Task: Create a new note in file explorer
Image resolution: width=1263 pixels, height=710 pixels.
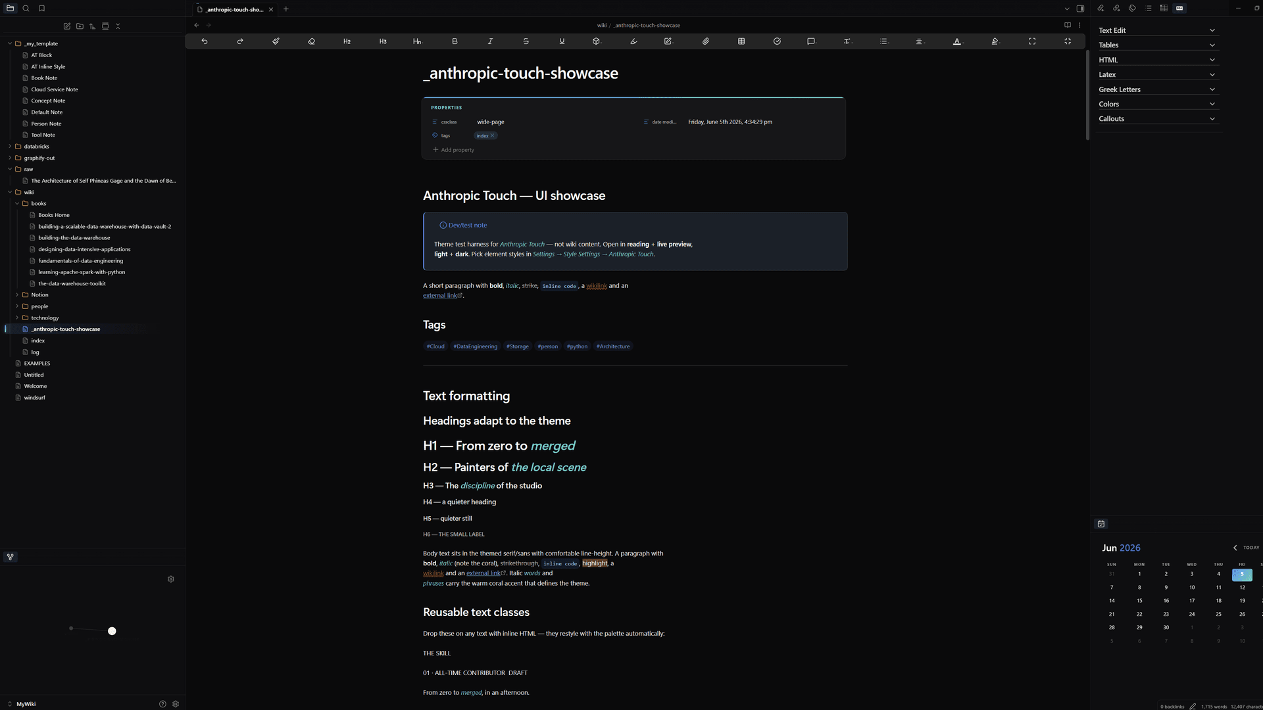Action: pyautogui.click(x=67, y=26)
